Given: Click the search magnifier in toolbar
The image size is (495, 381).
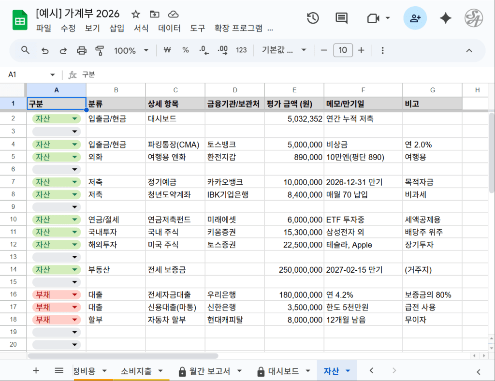Looking at the screenshot, I should tap(26, 50).
